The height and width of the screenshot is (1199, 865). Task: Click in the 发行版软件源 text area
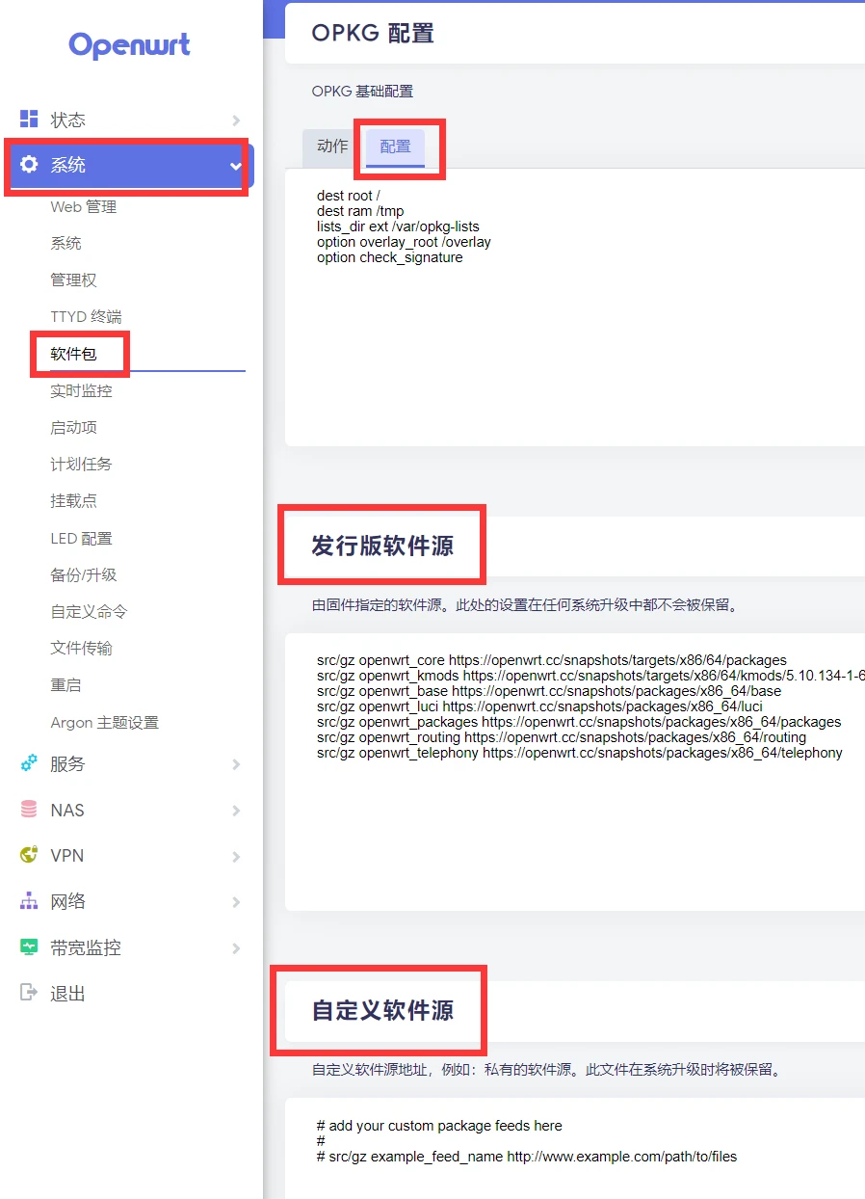point(575,772)
